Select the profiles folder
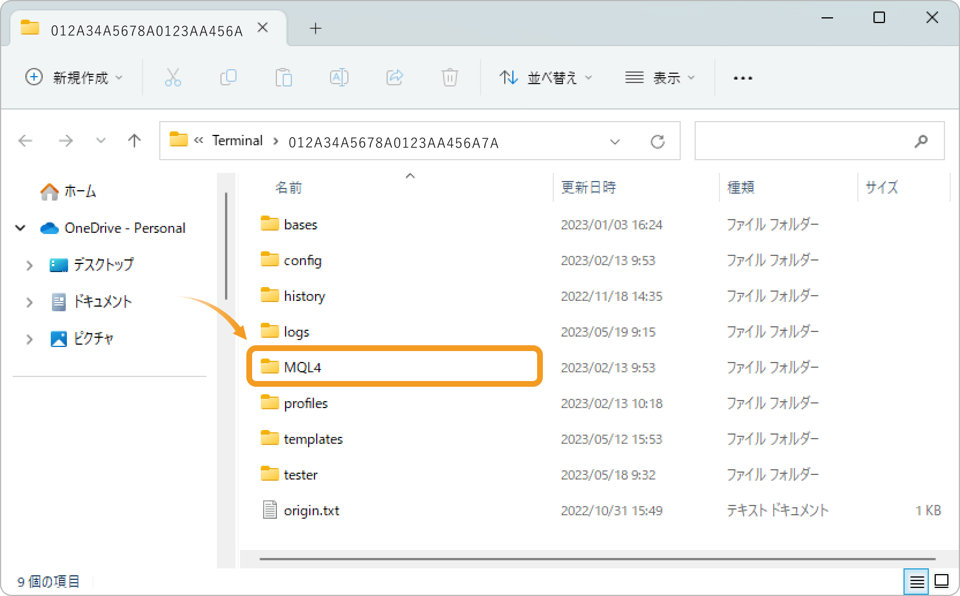This screenshot has height=596, width=960. coord(306,403)
